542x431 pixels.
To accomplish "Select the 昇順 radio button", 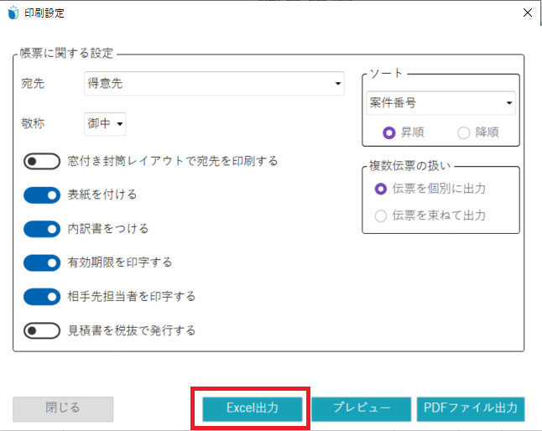I will pyautogui.click(x=389, y=132).
